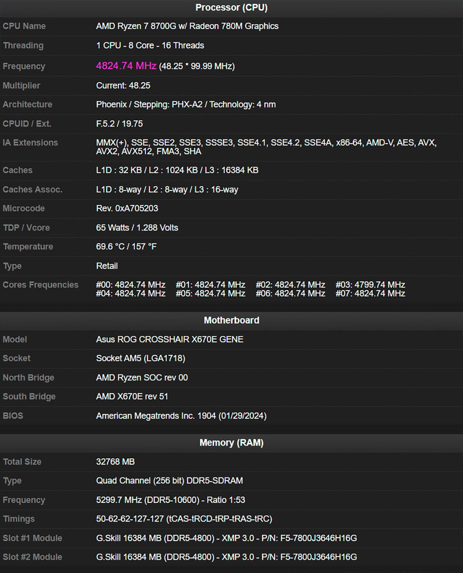Click the 'Threading' row label
The height and width of the screenshot is (573, 463).
pyautogui.click(x=23, y=45)
